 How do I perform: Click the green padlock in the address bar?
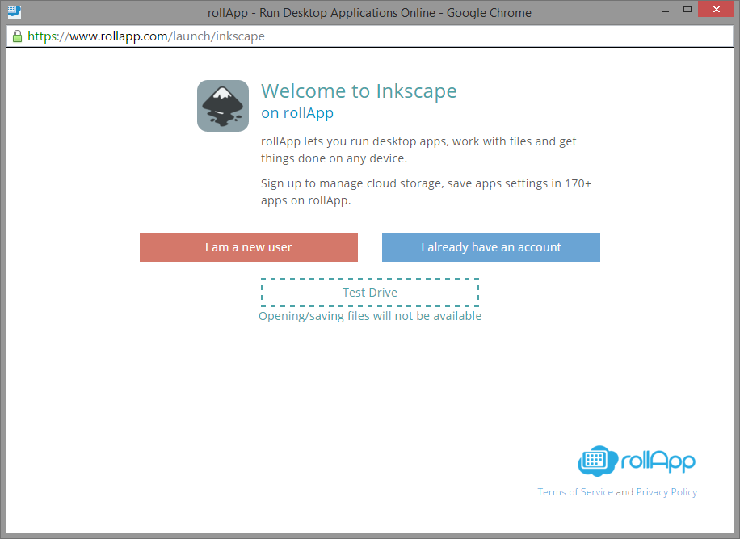pos(17,36)
